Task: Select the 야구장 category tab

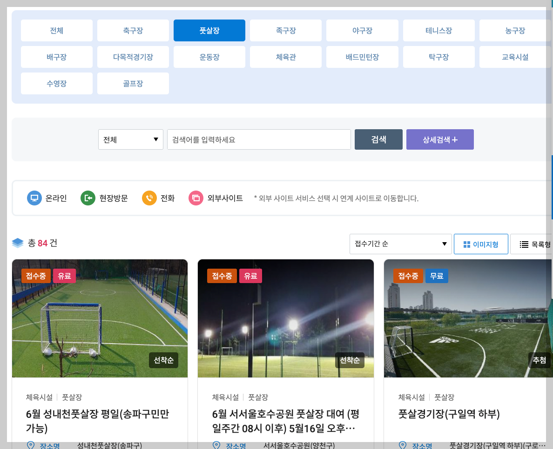Action: 362,30
